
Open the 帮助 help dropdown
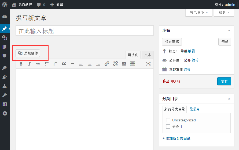[224, 13]
